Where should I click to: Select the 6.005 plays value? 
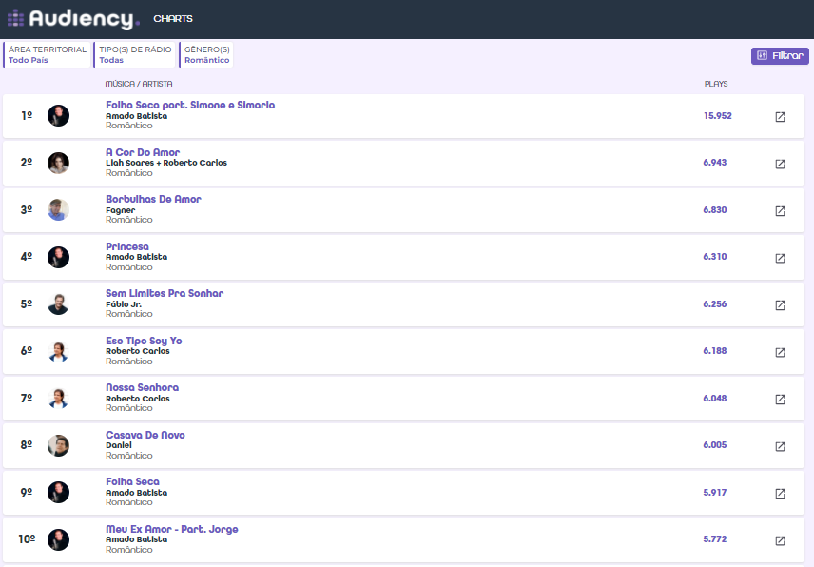click(x=715, y=445)
